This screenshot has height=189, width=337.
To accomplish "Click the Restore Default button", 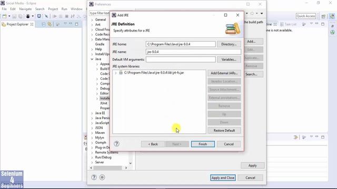I will click(224, 131).
